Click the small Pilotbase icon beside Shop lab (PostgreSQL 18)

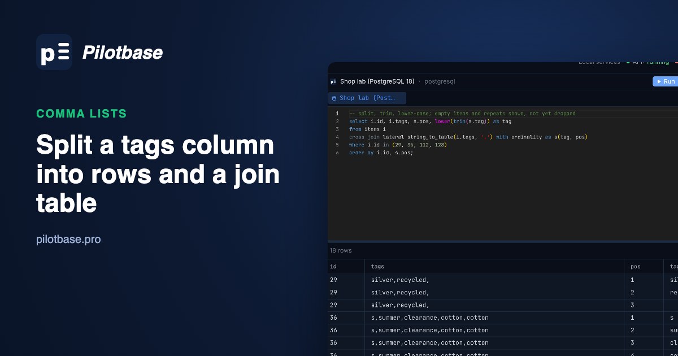pyautogui.click(x=333, y=81)
